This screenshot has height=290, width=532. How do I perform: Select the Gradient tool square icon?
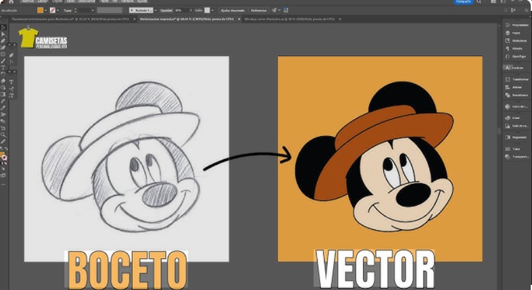coord(3,95)
